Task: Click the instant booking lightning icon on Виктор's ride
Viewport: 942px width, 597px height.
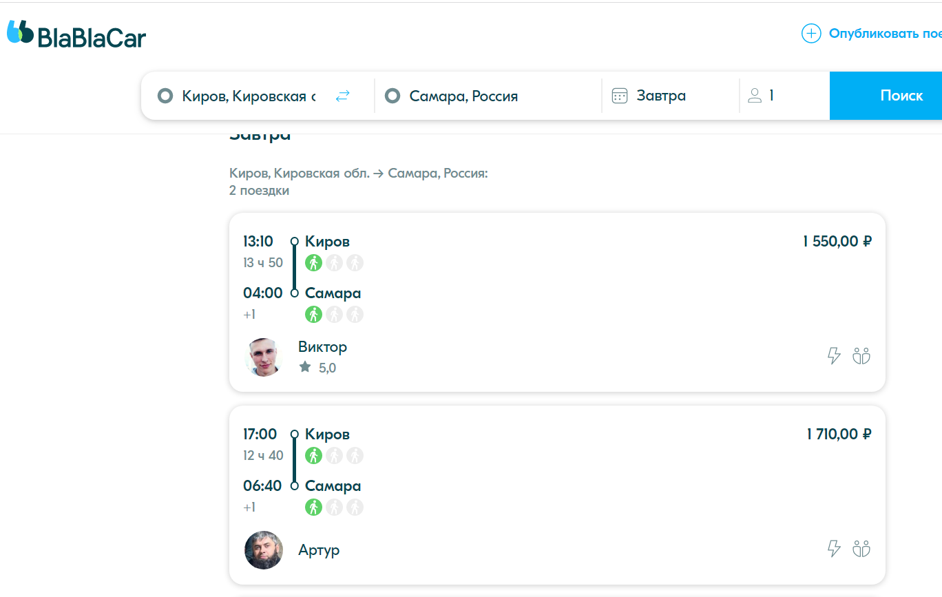Action: (834, 356)
